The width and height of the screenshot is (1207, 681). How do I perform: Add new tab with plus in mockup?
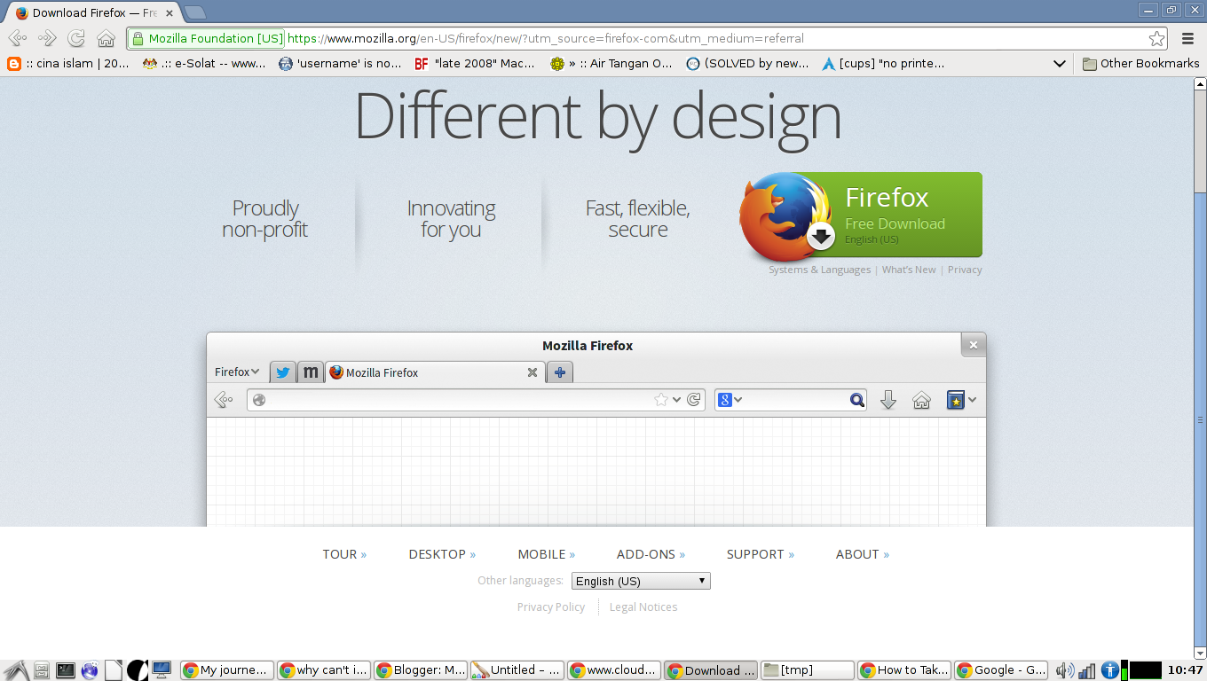(560, 372)
